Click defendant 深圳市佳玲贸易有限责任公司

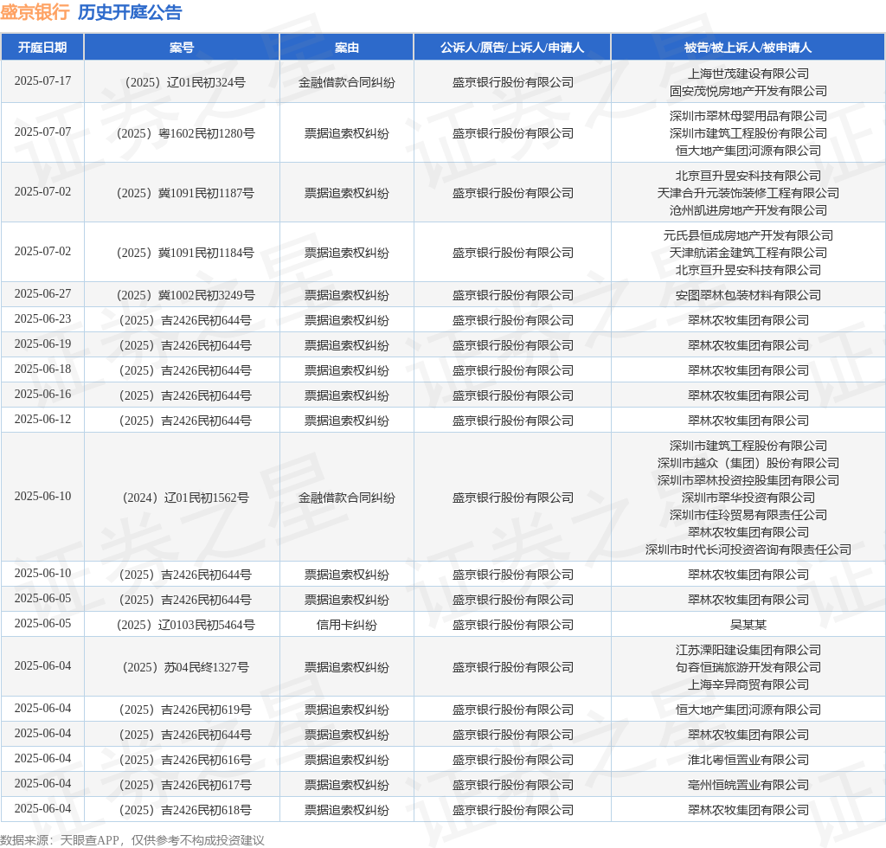tap(748, 515)
